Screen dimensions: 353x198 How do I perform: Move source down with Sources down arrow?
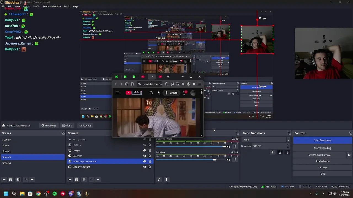tap(98, 180)
